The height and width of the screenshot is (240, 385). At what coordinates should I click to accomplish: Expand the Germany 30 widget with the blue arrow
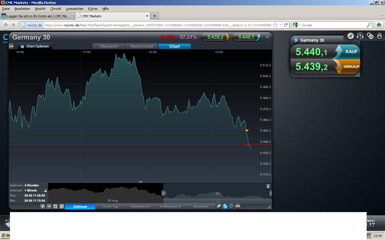tap(295, 40)
